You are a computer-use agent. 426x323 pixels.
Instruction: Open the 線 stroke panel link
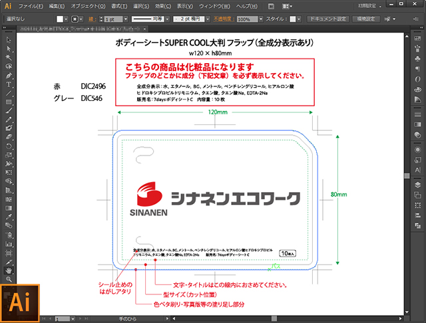[x=92, y=19]
